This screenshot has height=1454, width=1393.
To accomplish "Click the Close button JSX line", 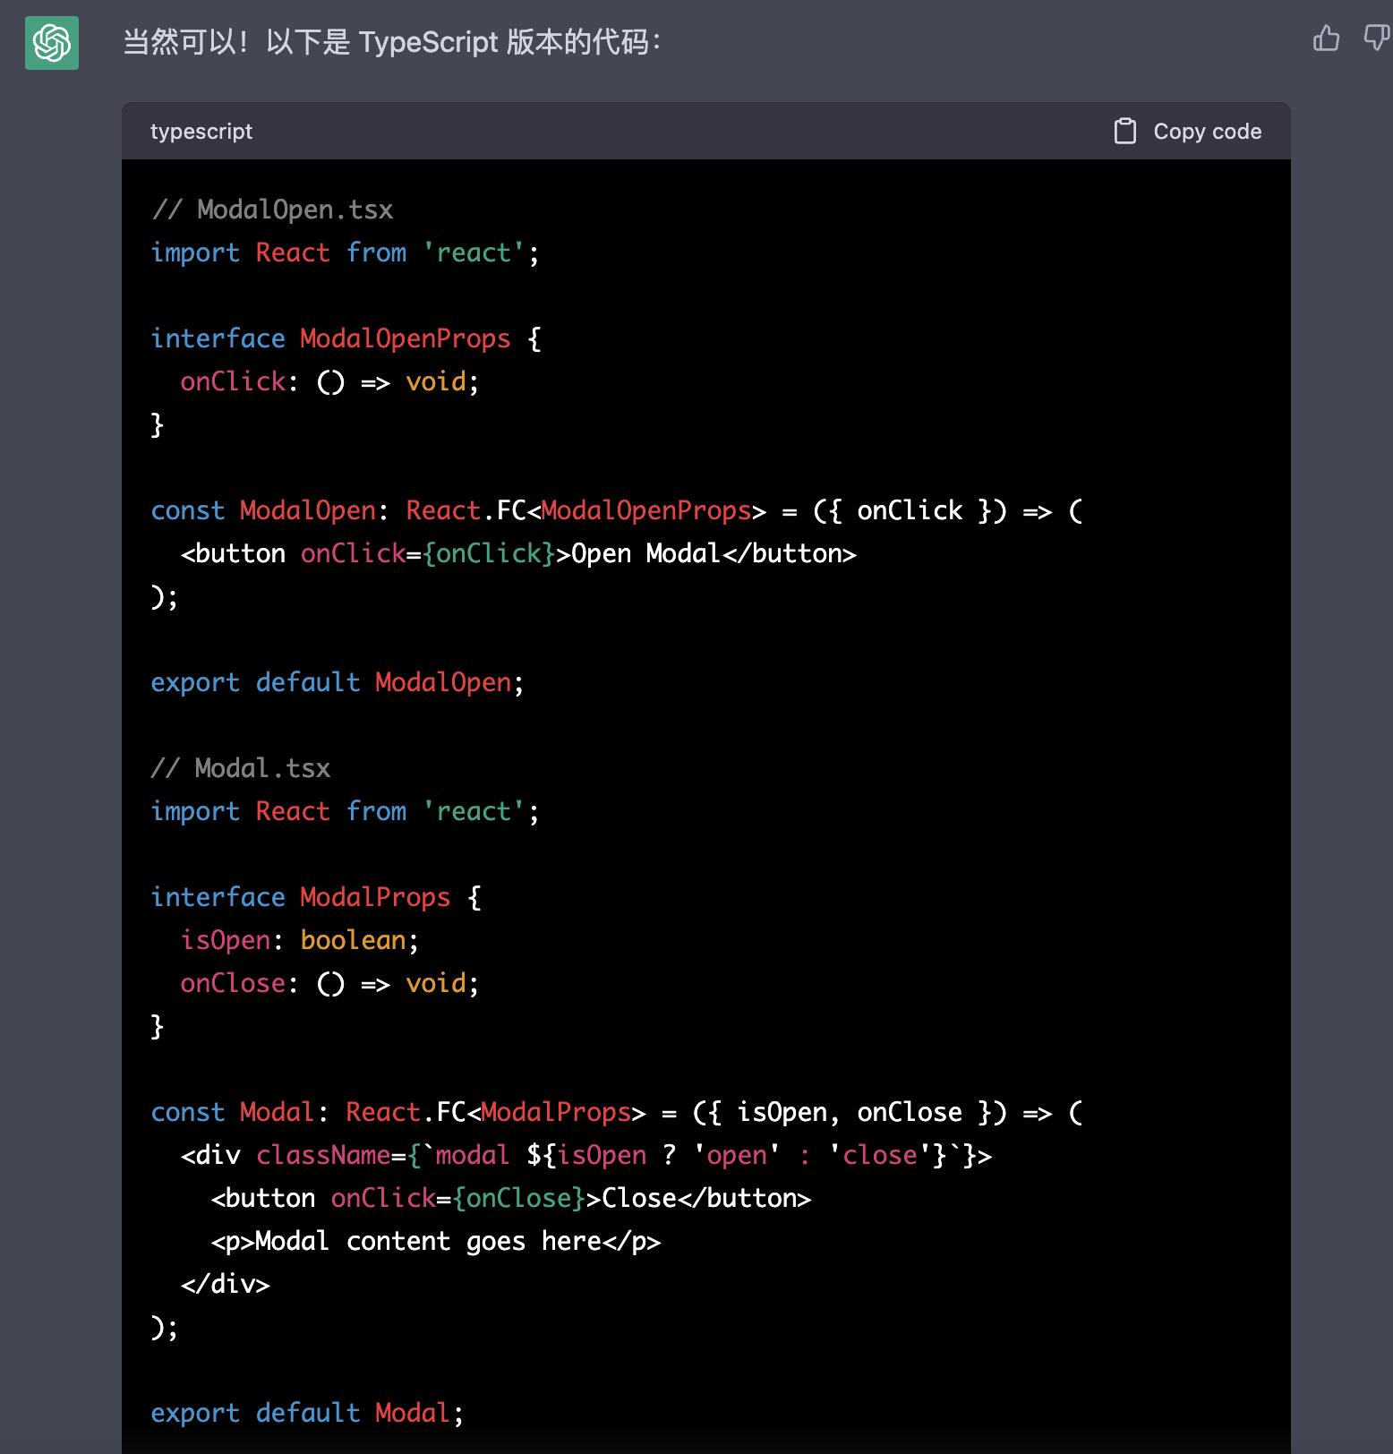I will point(511,1198).
